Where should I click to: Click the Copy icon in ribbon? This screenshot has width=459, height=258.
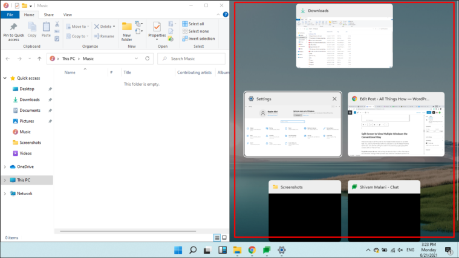(x=32, y=27)
